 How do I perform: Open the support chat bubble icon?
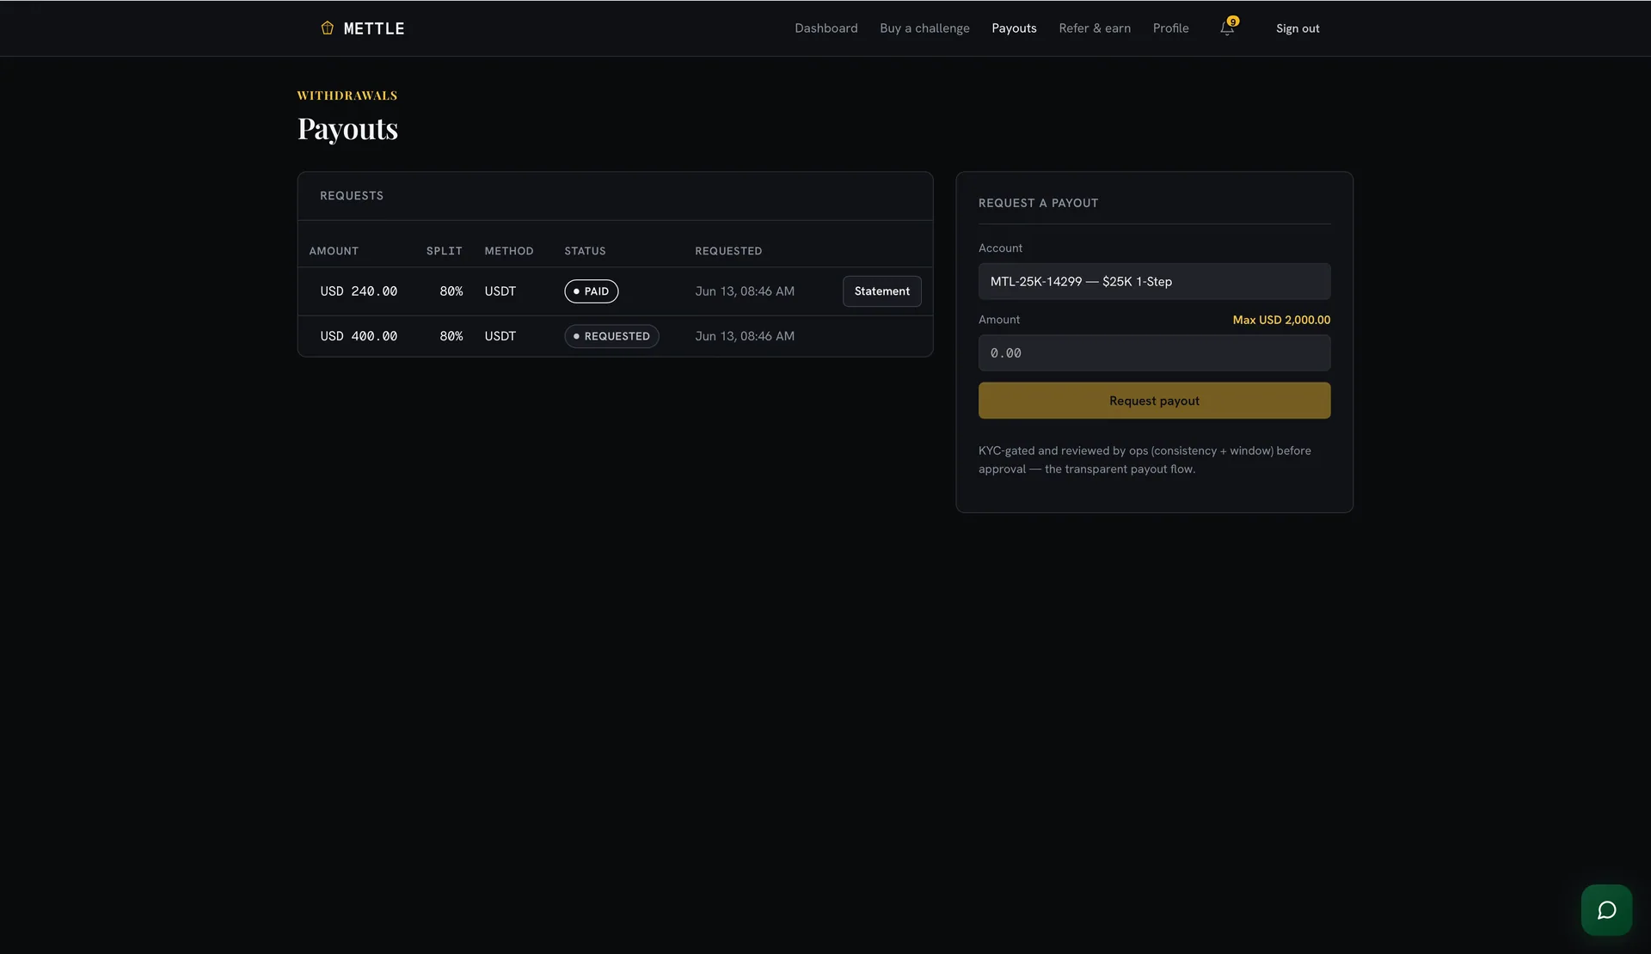(x=1606, y=910)
